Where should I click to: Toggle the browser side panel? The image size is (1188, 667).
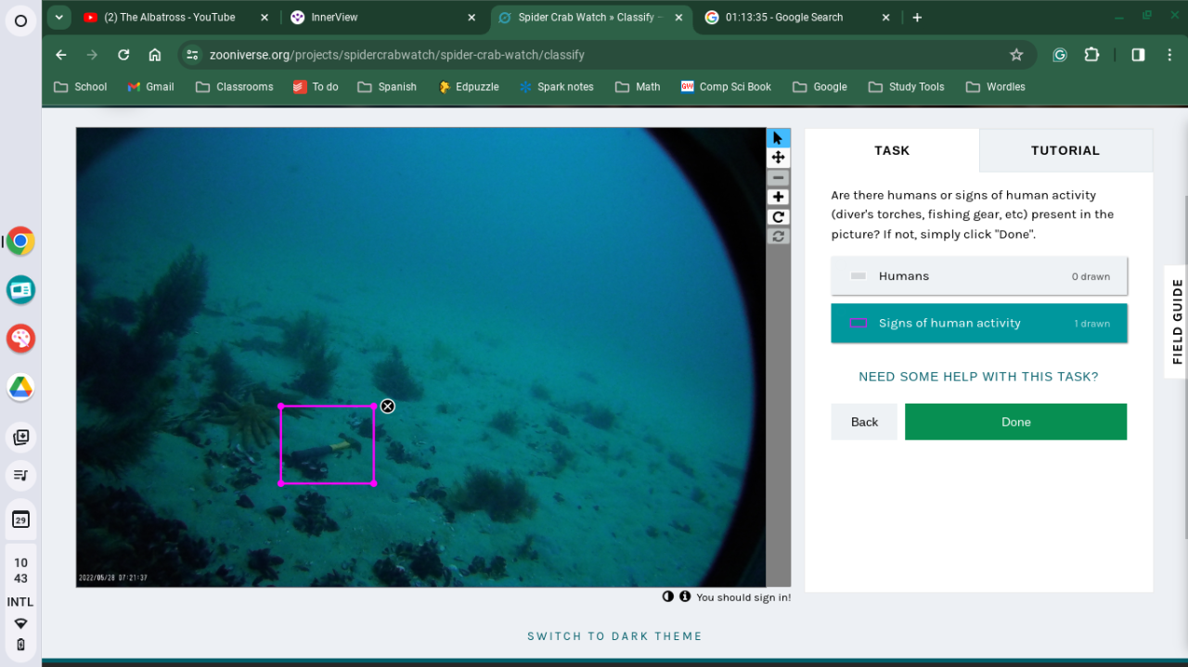pos(1138,55)
